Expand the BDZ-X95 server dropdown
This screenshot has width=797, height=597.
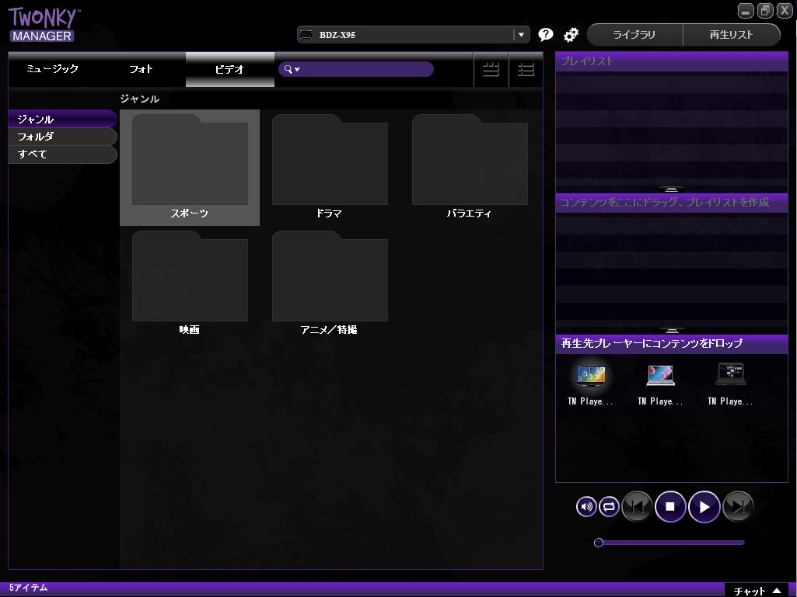point(521,35)
